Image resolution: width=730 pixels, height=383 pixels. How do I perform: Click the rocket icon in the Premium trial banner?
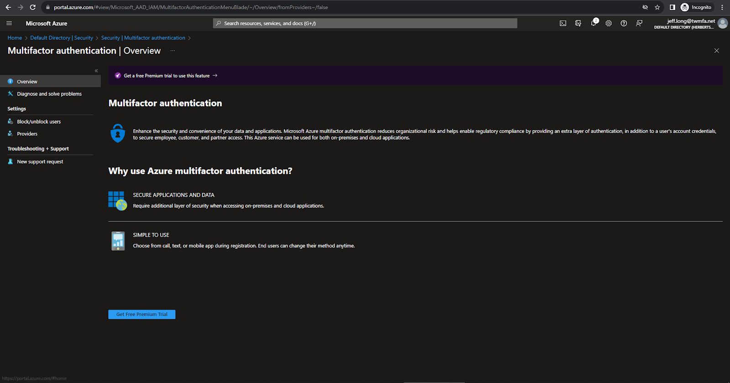(x=118, y=76)
